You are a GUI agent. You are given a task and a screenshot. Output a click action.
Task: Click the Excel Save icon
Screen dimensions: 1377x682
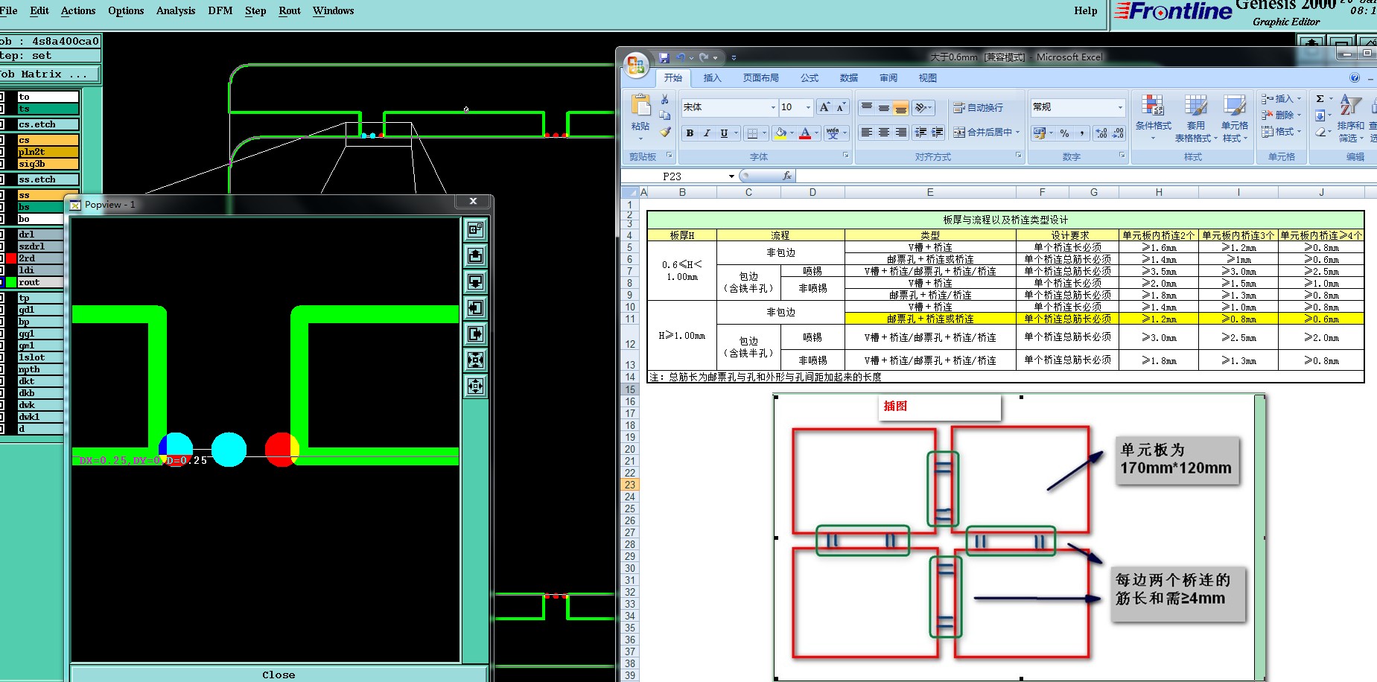pyautogui.click(x=664, y=57)
